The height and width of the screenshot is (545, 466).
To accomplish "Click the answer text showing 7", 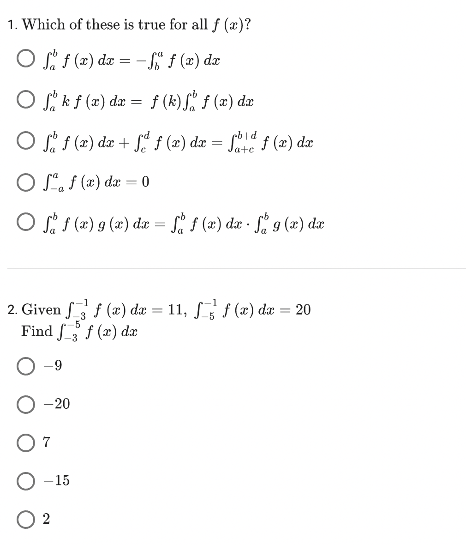I will pos(47,441).
